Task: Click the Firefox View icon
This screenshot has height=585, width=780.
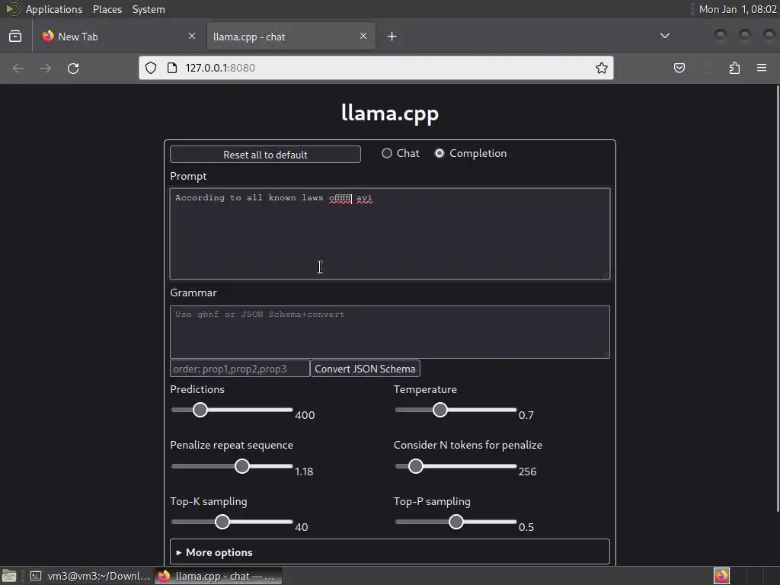Action: [15, 37]
